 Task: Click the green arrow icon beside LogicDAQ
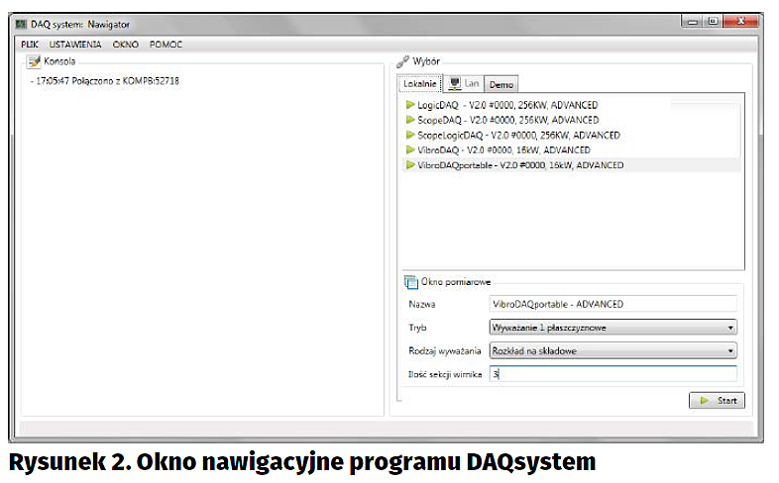(409, 105)
